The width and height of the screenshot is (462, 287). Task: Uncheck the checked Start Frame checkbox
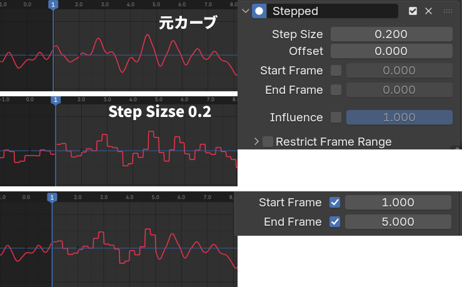click(334, 202)
